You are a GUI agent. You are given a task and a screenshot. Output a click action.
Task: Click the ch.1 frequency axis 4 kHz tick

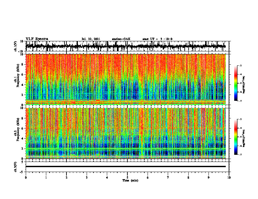click(23, 85)
